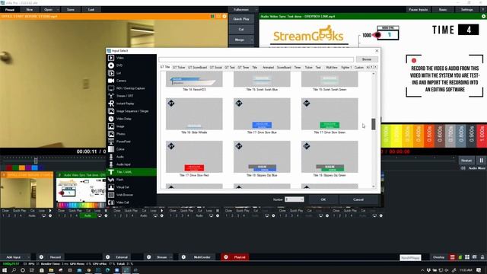
Task: Select the Title / XAML icon
Action: [111, 172]
